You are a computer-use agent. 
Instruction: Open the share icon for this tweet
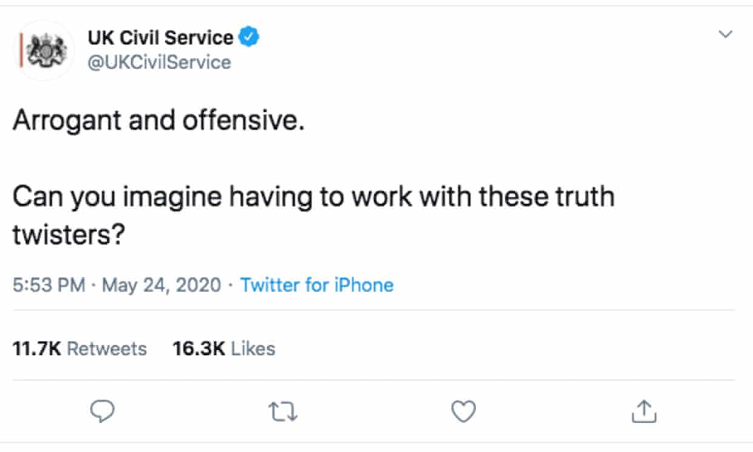click(644, 412)
